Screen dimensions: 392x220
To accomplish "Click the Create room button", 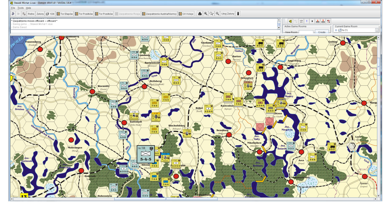I will 322,32.
